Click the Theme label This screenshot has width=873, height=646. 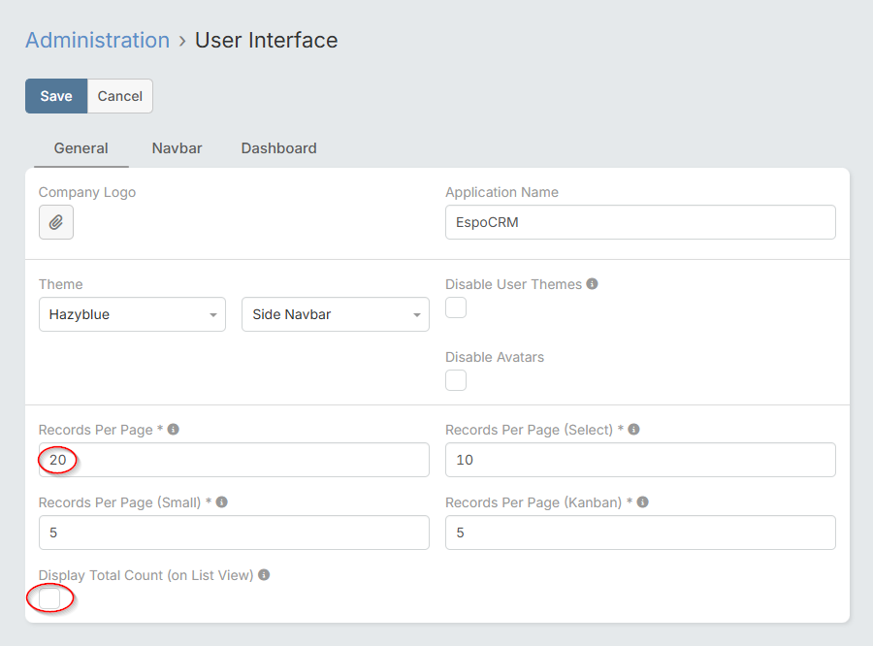pos(61,284)
